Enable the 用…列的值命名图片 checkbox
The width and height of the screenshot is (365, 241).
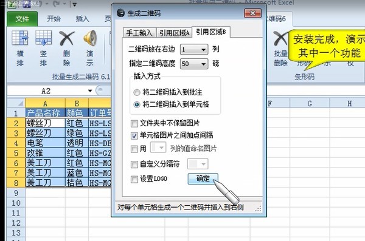tap(134, 149)
